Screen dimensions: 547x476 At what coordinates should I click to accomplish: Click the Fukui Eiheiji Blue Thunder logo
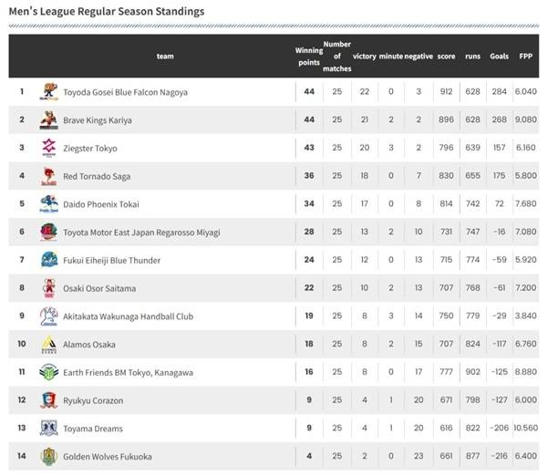(49, 260)
